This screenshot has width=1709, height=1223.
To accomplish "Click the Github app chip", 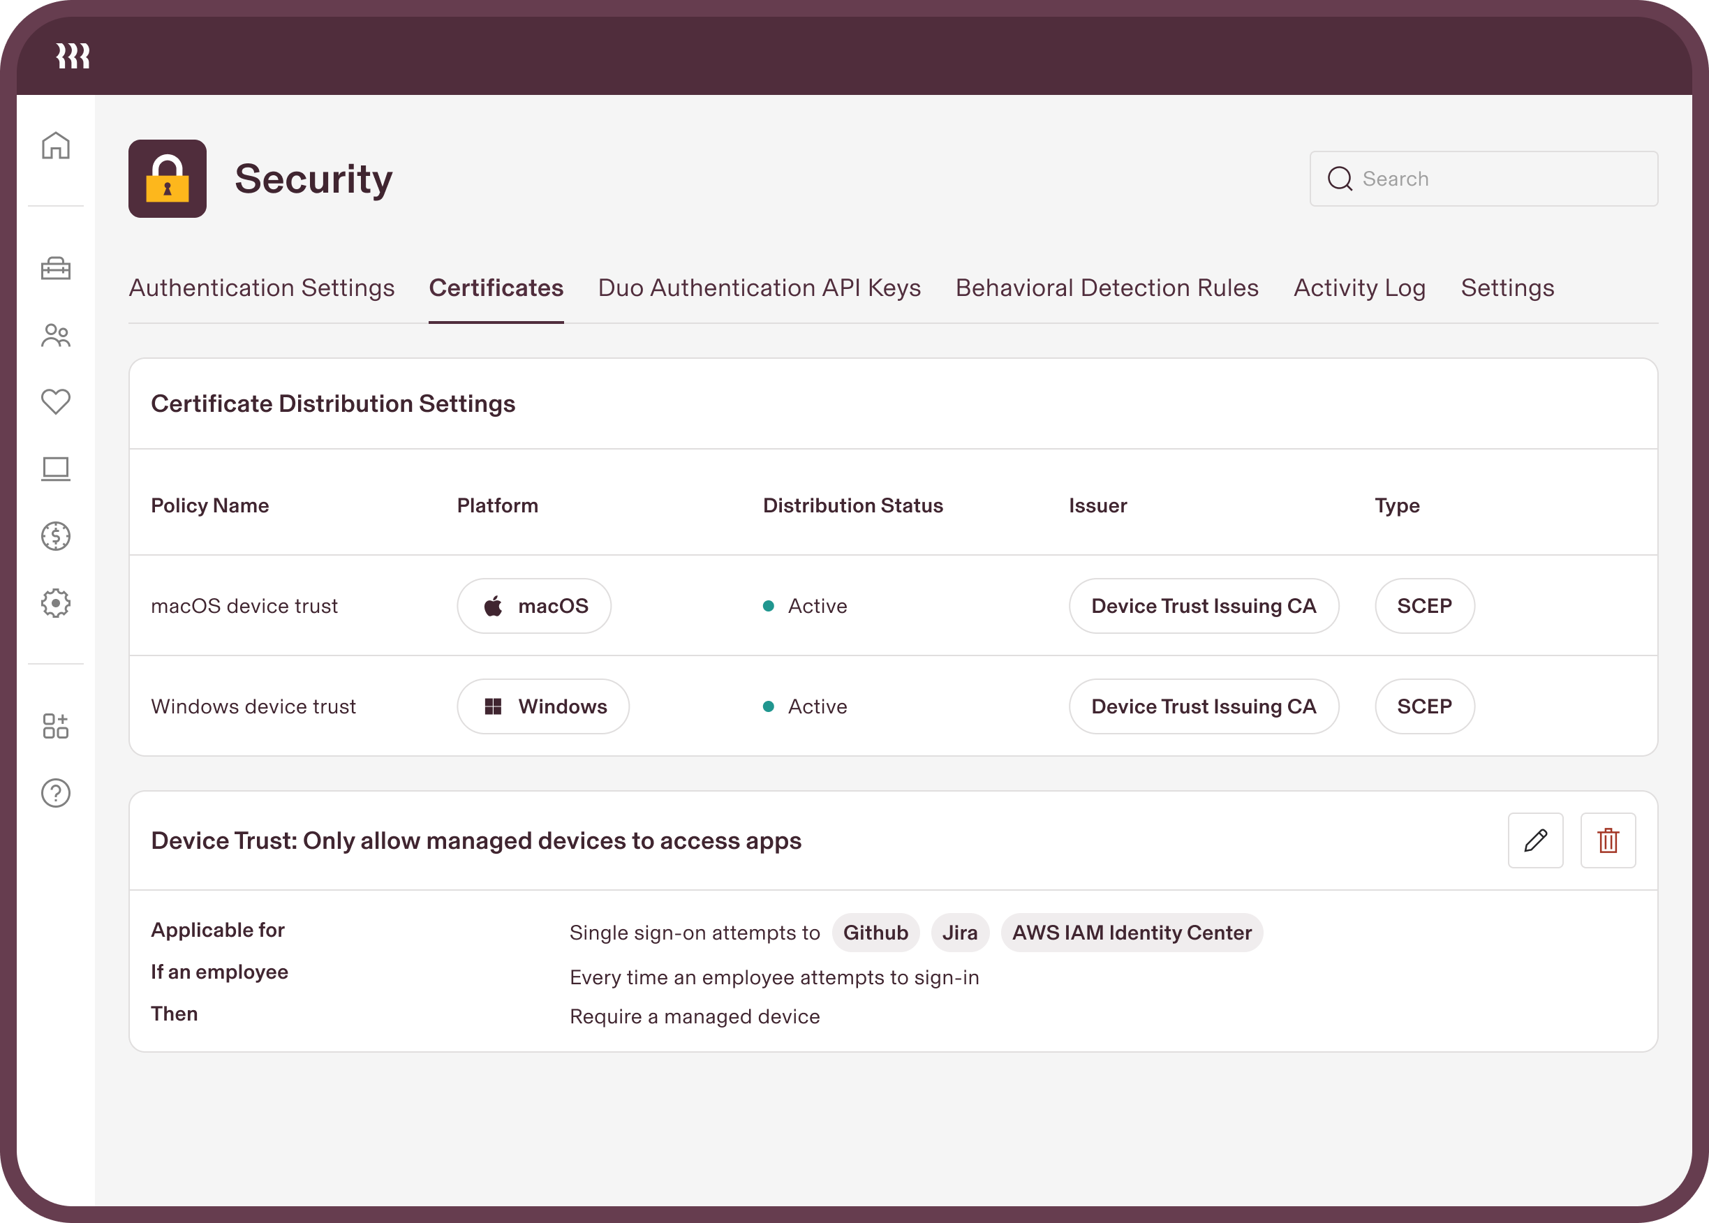I will pos(875,933).
